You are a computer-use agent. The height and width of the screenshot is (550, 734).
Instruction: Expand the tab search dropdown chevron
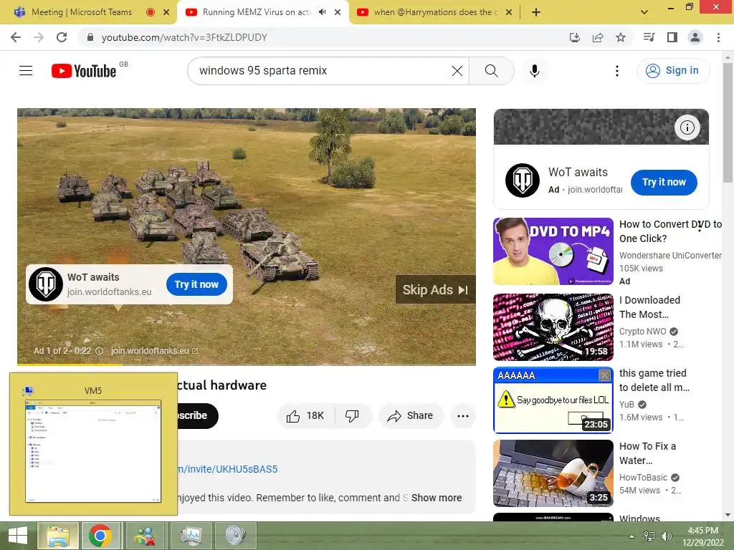pyautogui.click(x=644, y=12)
